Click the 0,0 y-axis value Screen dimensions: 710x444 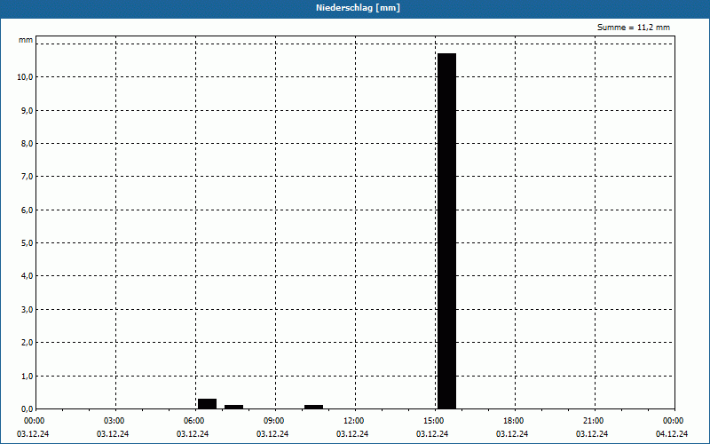(28, 409)
